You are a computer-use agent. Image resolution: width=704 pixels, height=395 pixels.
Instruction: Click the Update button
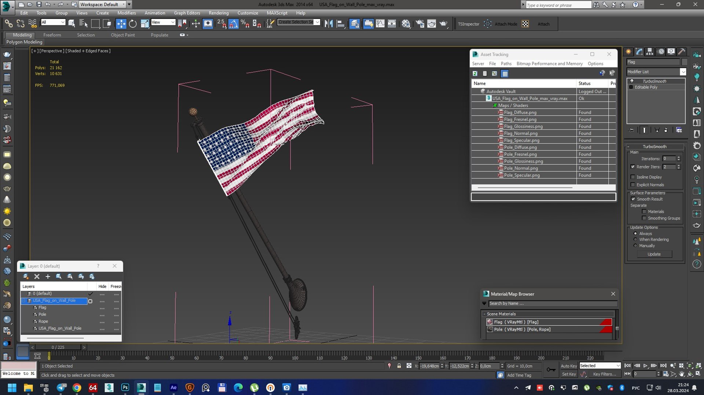click(654, 254)
